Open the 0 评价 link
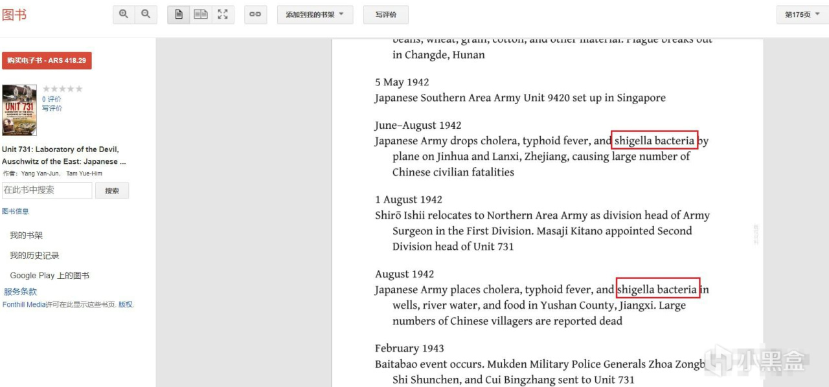Viewport: 829px width, 387px height. pyautogui.click(x=52, y=99)
